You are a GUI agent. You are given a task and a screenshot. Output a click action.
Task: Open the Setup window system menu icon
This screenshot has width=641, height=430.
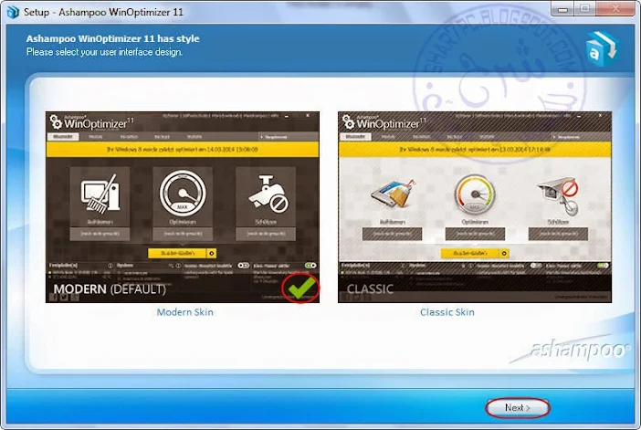(13, 12)
